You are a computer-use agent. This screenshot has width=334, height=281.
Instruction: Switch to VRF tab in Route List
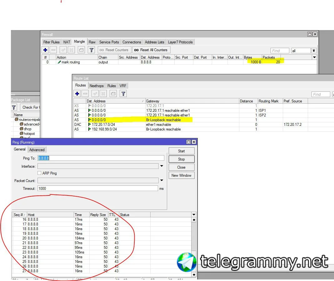tap(123, 86)
